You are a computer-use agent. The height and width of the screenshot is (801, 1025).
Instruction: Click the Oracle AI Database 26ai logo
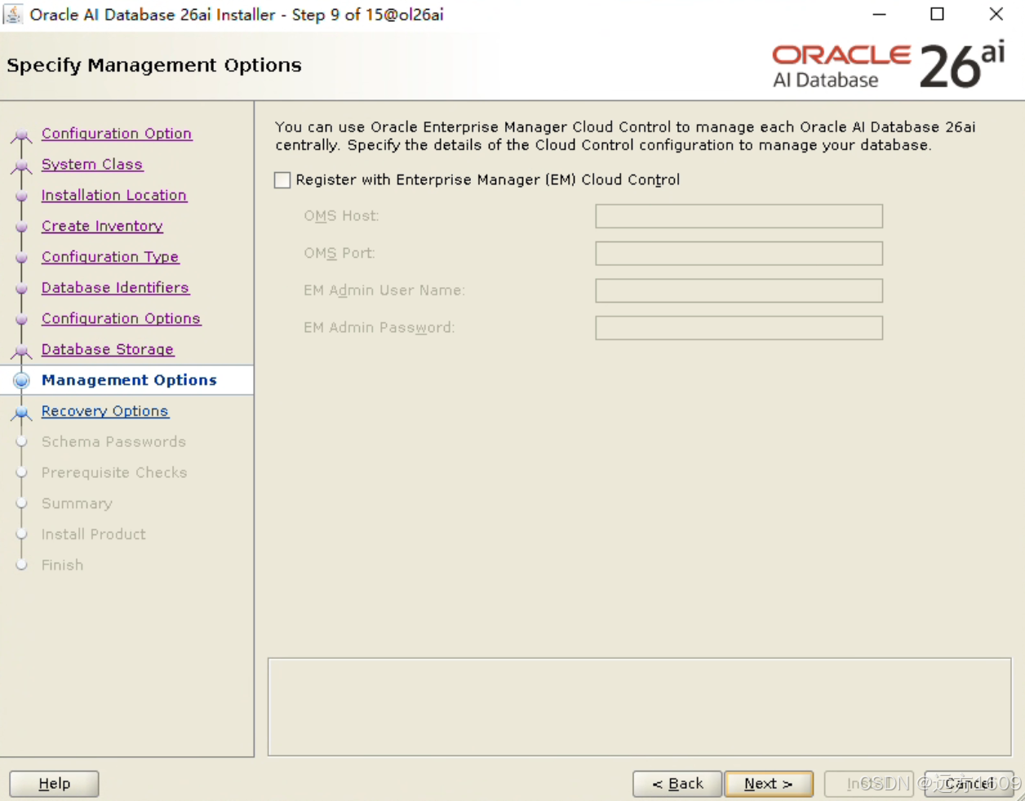tap(888, 65)
